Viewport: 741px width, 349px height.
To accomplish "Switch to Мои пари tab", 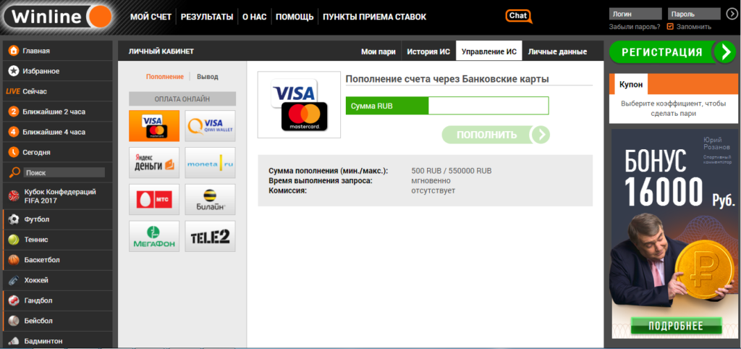I will pos(378,51).
